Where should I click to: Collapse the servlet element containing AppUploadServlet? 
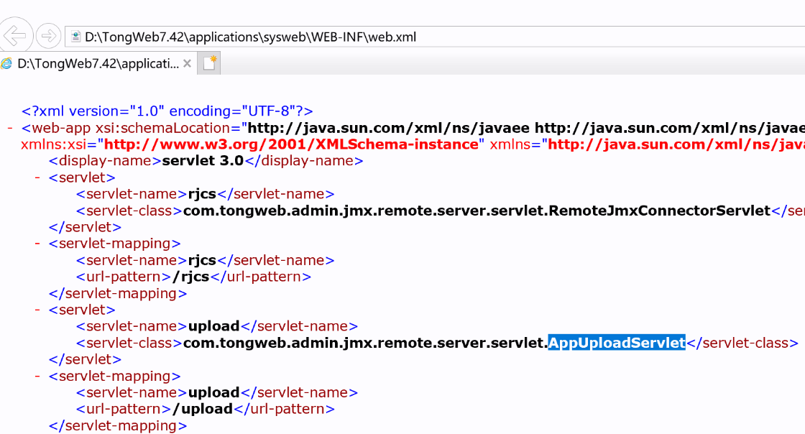click(x=37, y=310)
